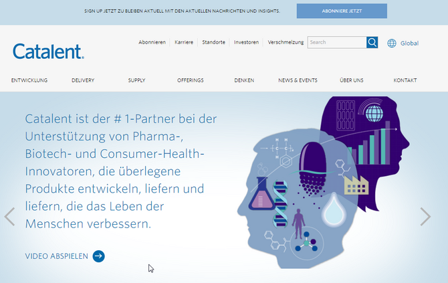The width and height of the screenshot is (448, 283).
Task: Open the Entwicklung menu
Action: [29, 80]
